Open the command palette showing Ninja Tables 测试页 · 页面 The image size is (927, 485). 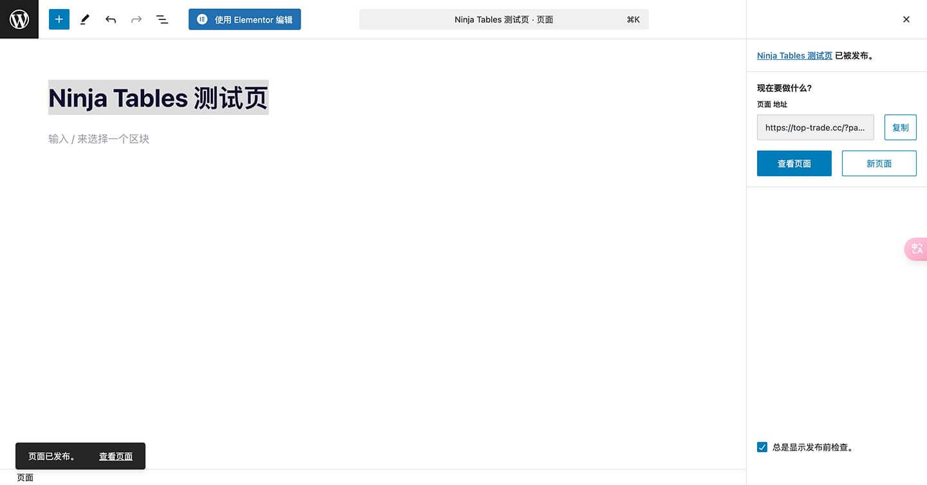point(504,19)
